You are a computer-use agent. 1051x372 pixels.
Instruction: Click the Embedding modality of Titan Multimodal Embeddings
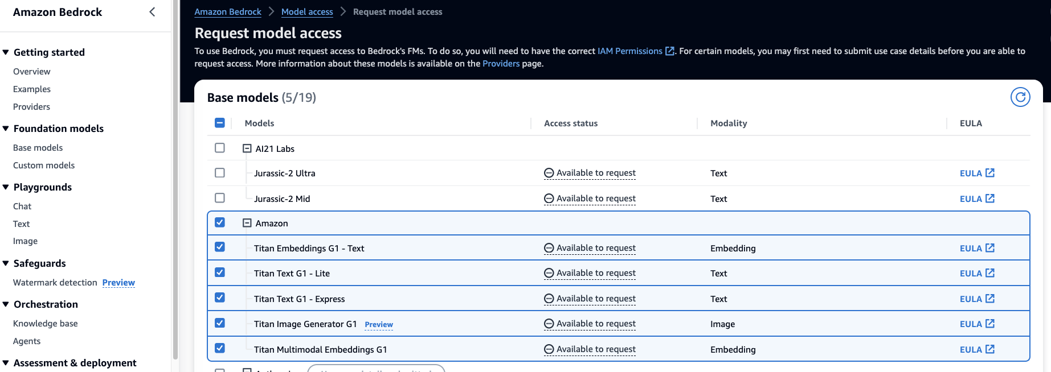tap(733, 350)
